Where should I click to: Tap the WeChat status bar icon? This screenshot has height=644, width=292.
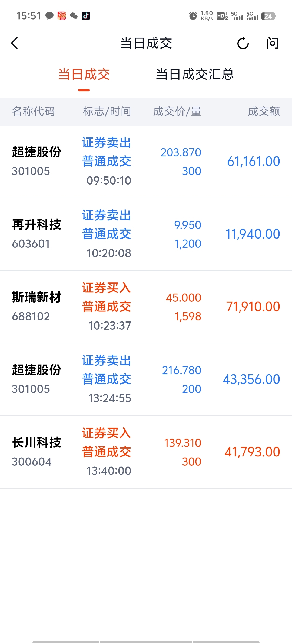74,16
